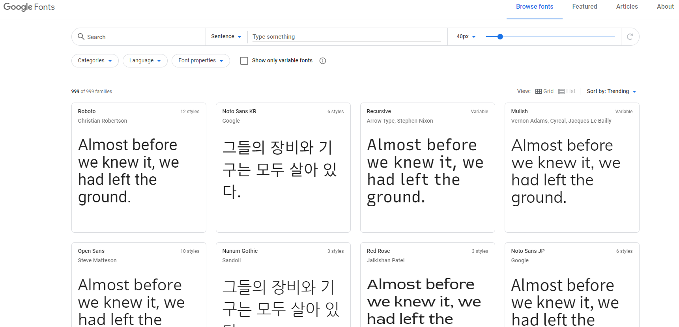
Task: Click the font size slider handle
Action: (500, 37)
